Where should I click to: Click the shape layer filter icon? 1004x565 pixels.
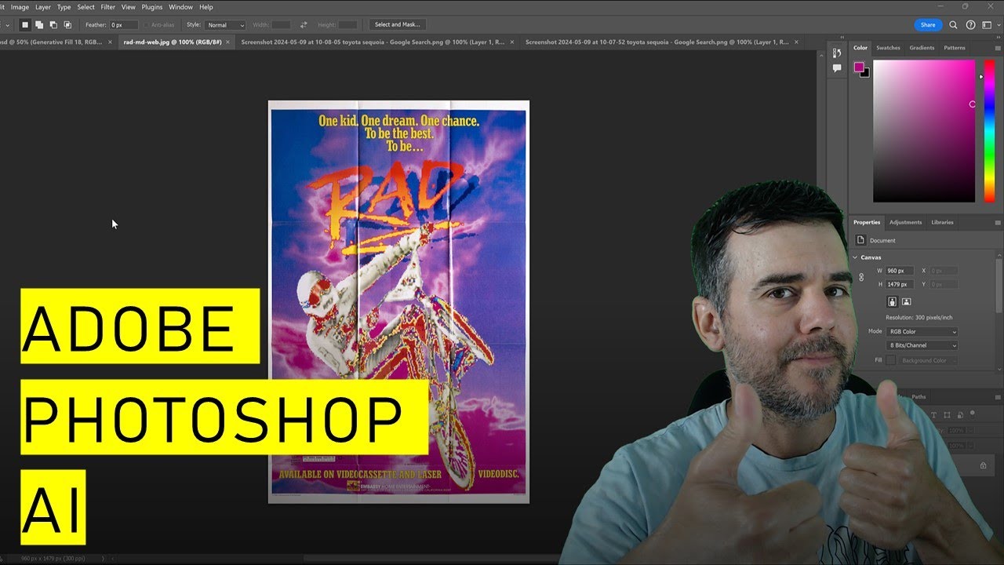point(947,414)
